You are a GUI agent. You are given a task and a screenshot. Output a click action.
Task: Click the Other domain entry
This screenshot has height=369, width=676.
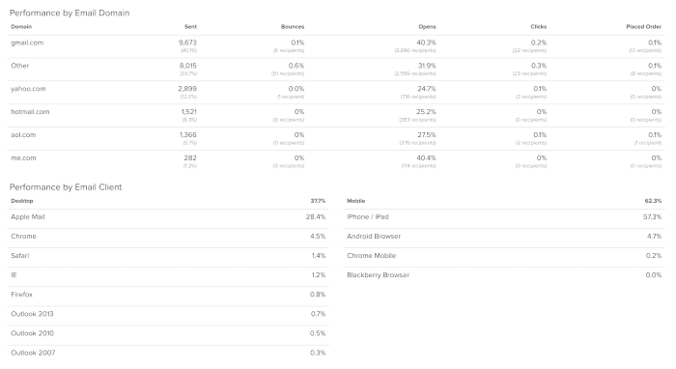pos(20,66)
